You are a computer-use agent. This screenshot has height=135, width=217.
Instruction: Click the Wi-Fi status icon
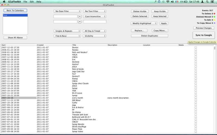point(168,2)
